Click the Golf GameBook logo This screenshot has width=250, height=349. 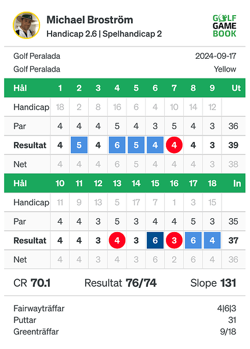click(x=224, y=26)
